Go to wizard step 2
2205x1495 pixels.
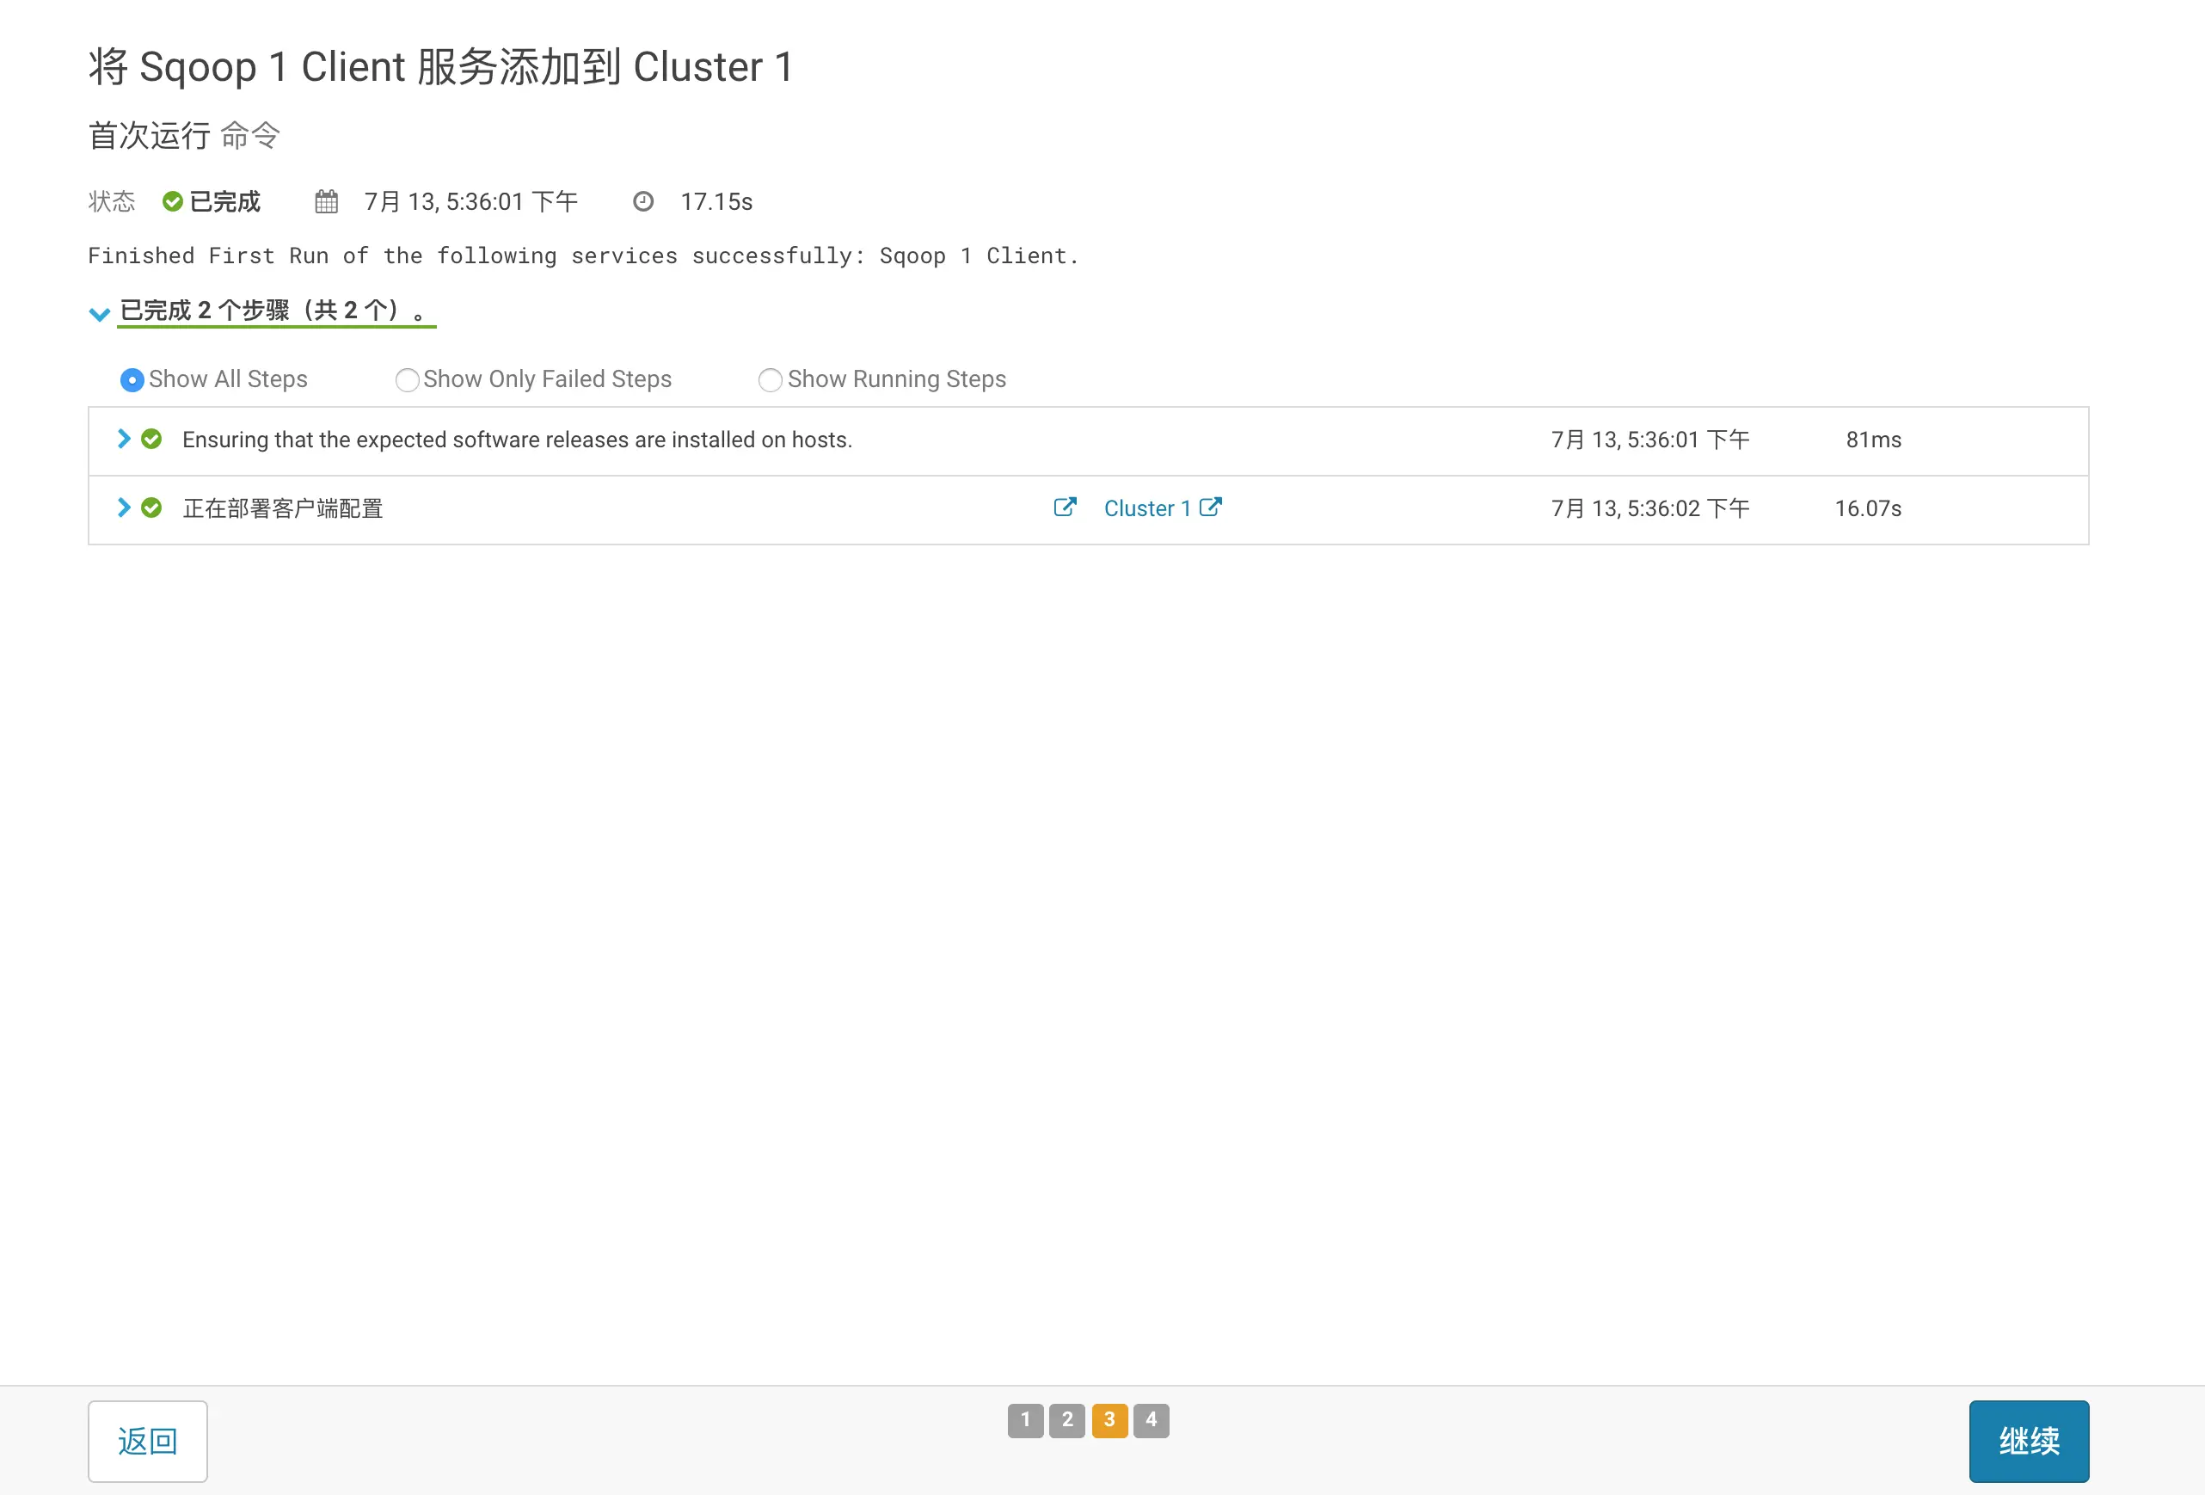pyautogui.click(x=1067, y=1420)
